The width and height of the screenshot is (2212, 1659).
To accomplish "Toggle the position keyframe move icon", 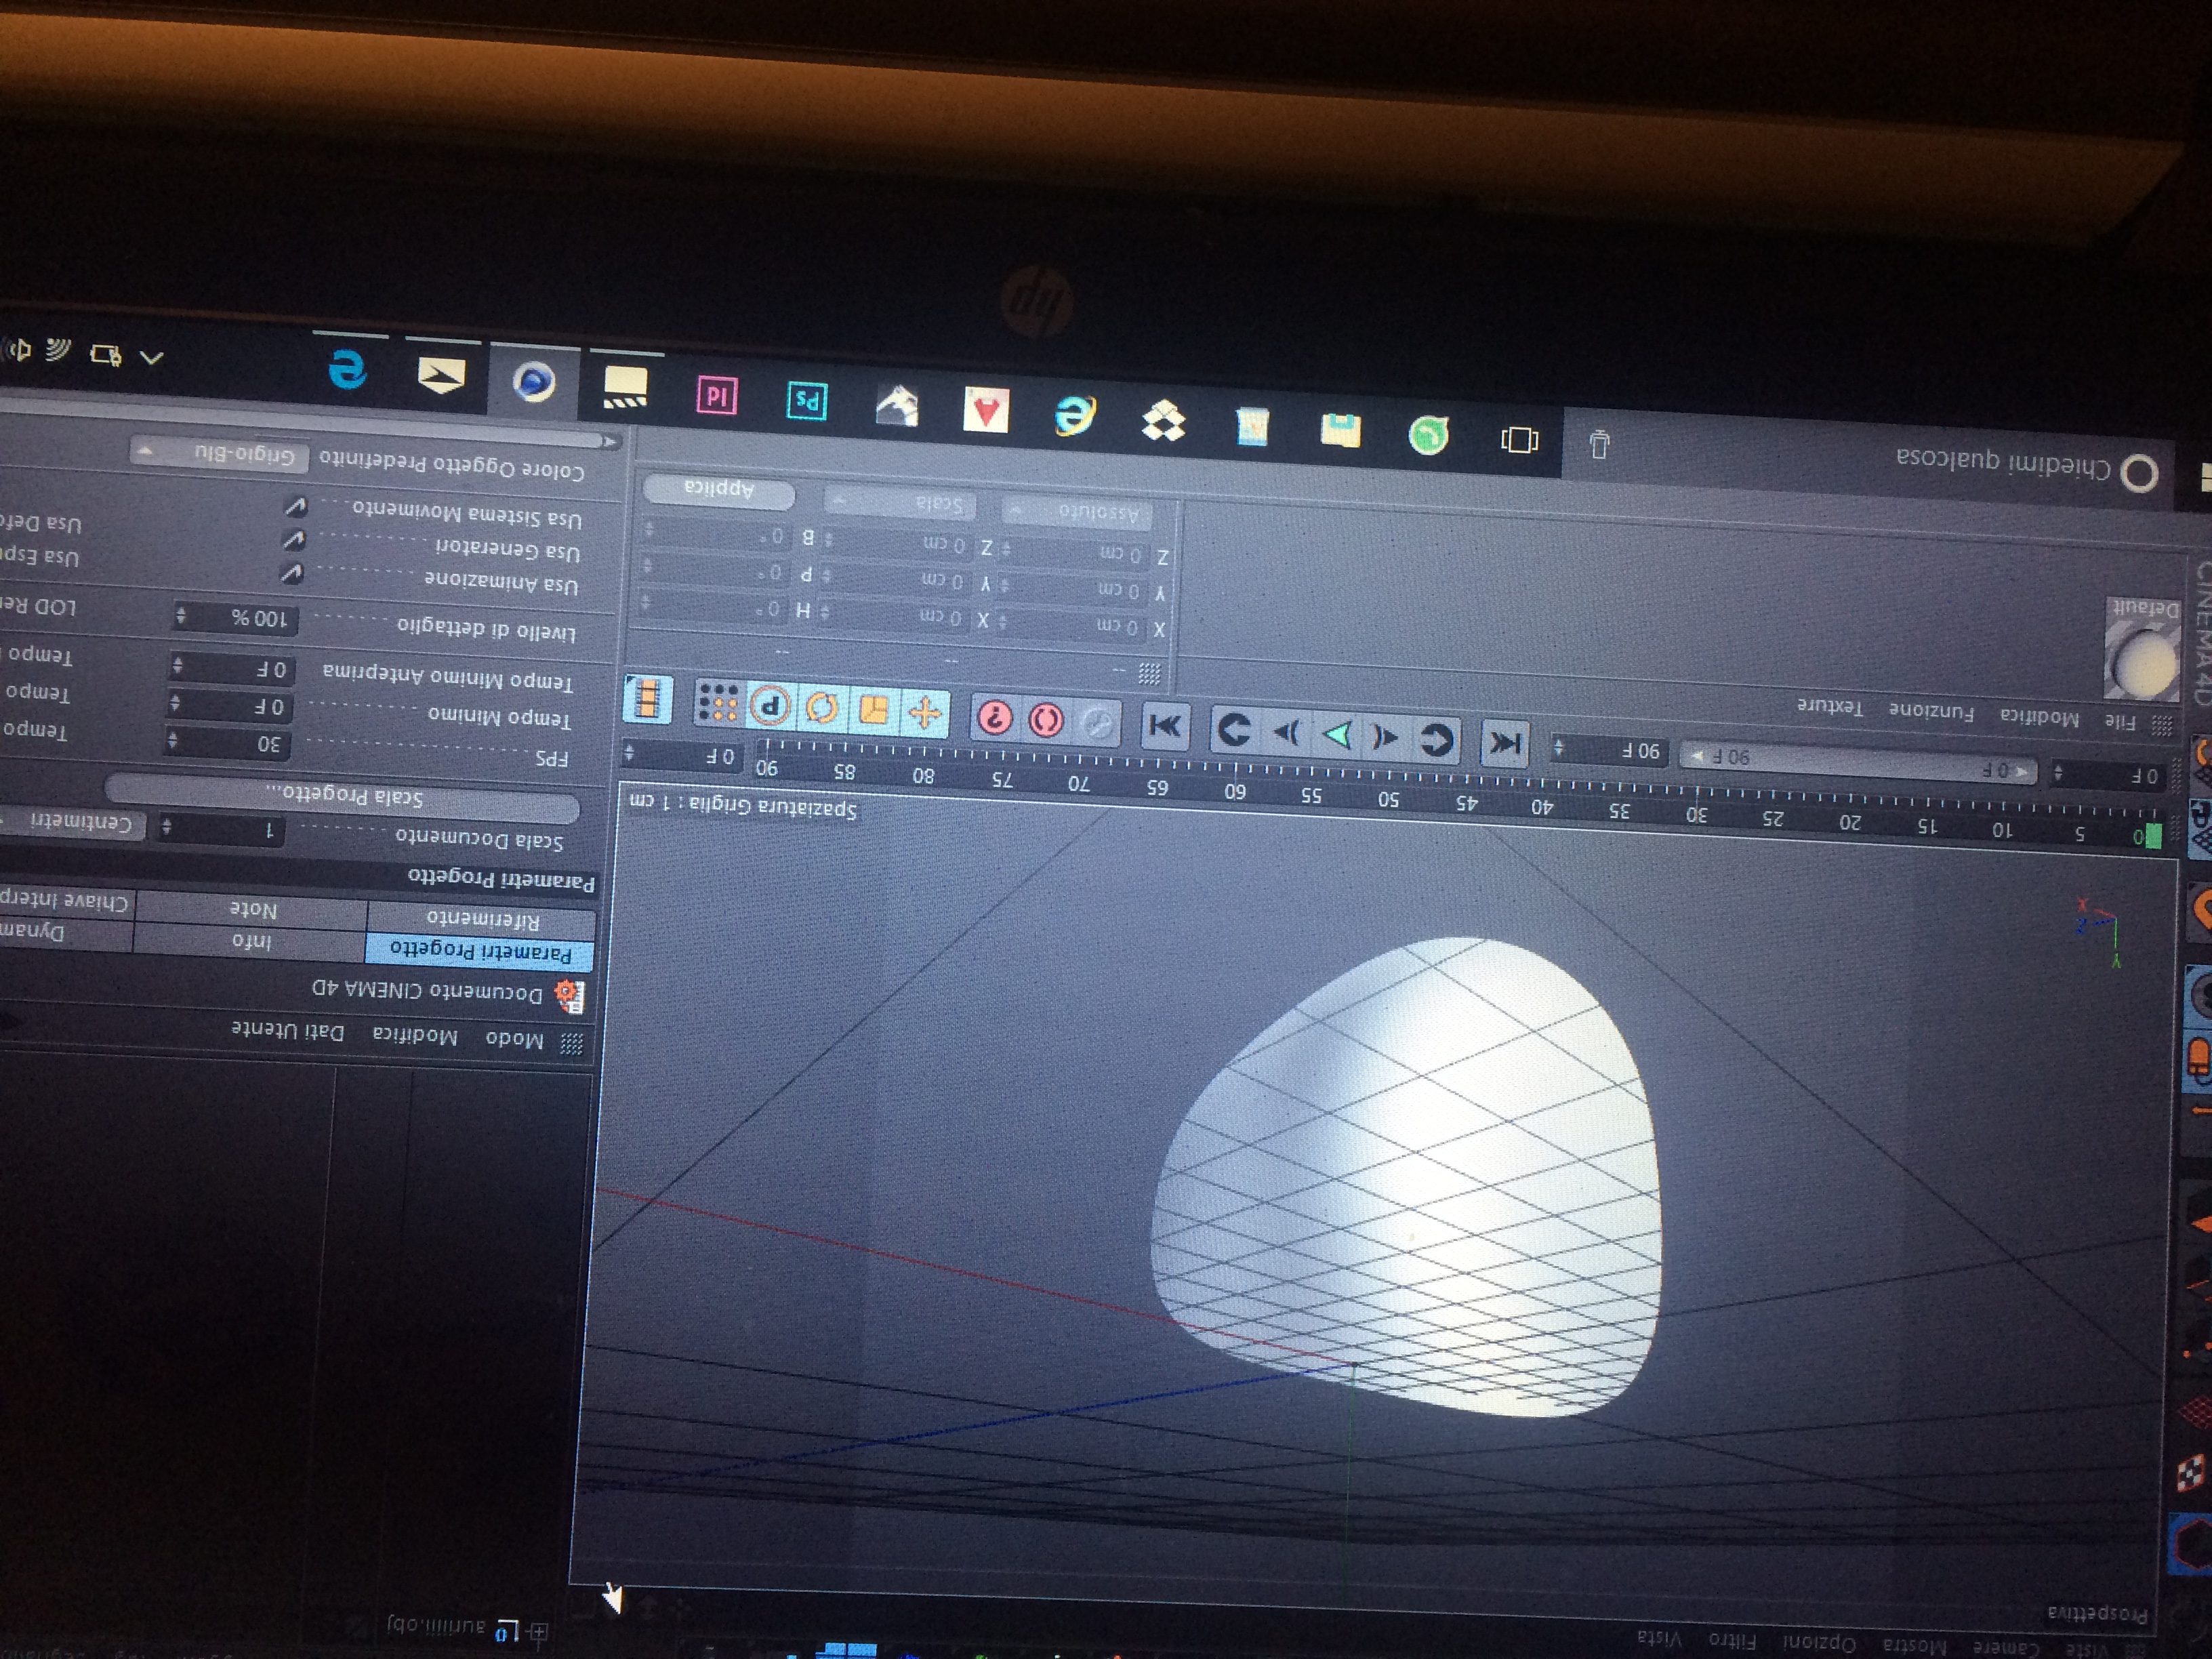I will click(924, 713).
